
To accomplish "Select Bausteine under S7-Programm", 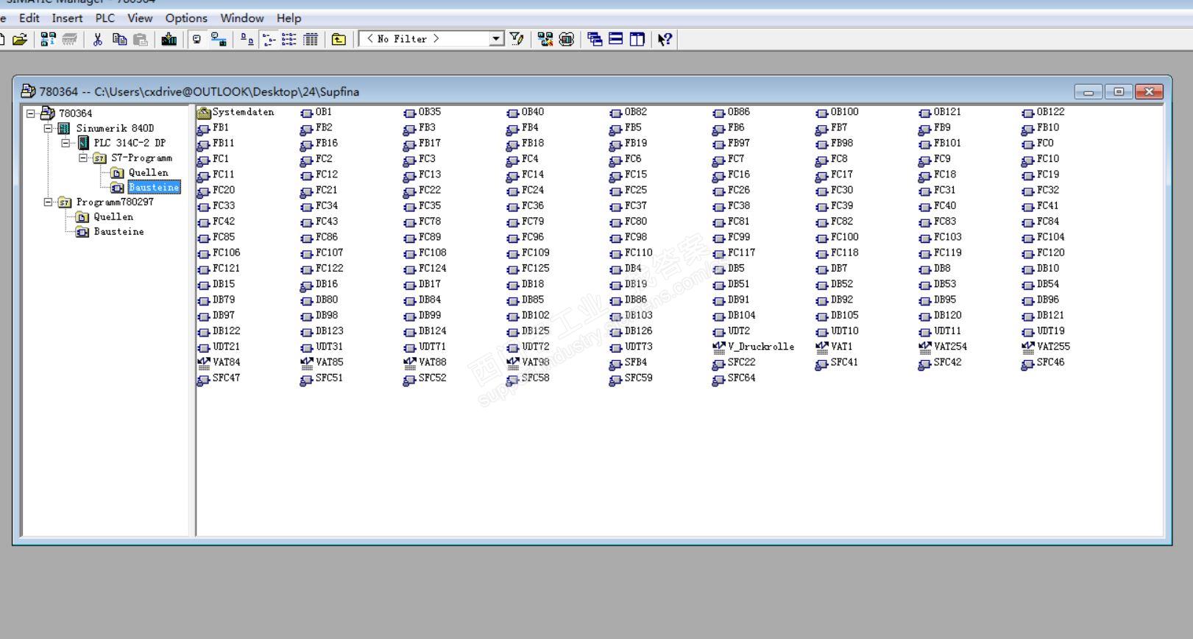I will (x=154, y=187).
